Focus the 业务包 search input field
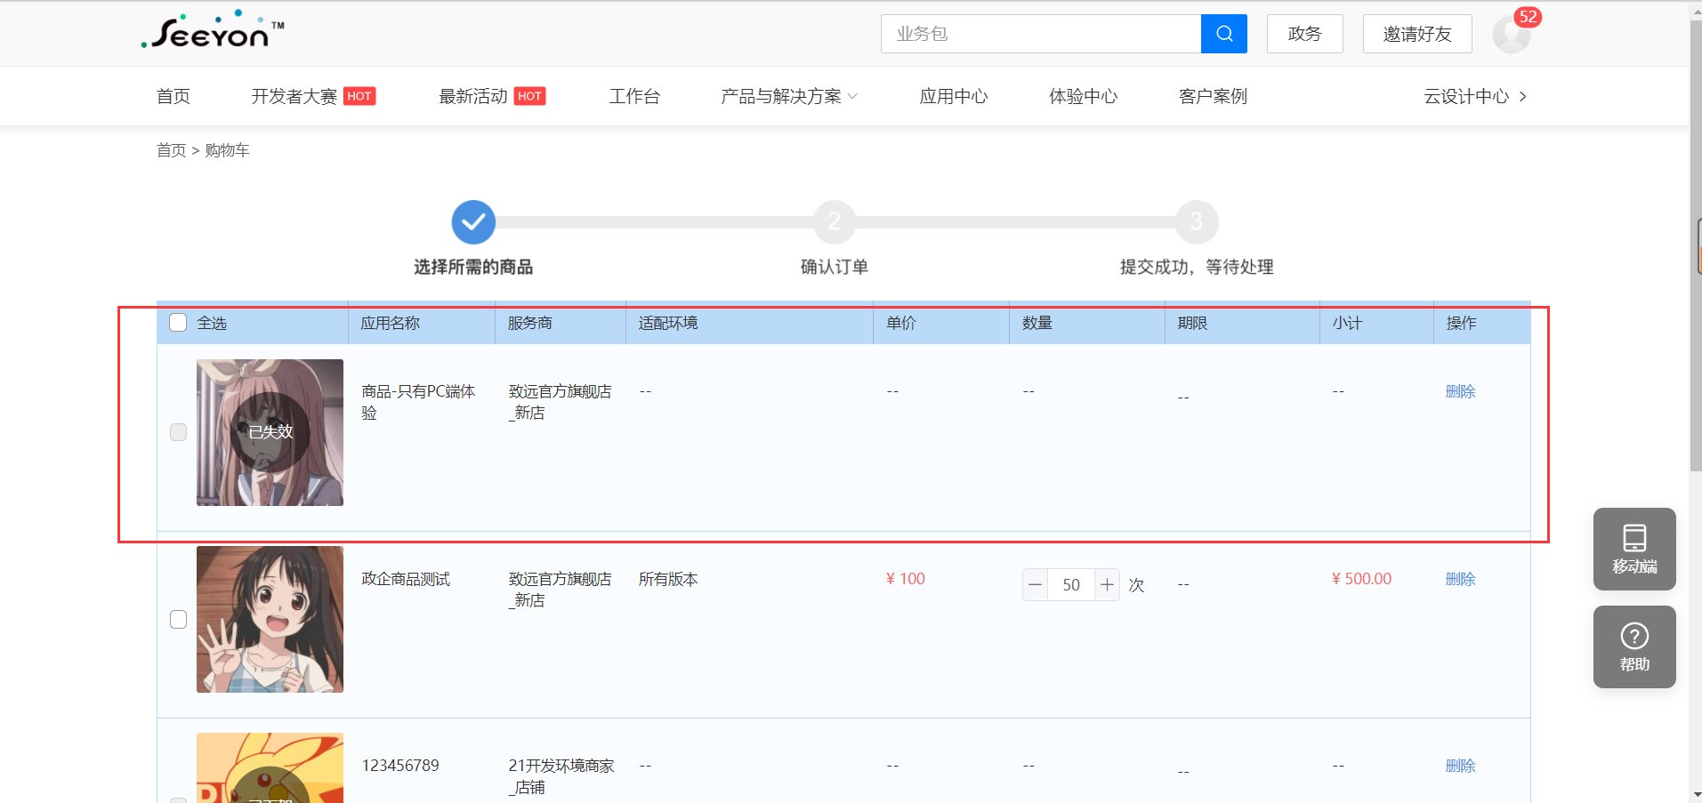 pos(1041,34)
